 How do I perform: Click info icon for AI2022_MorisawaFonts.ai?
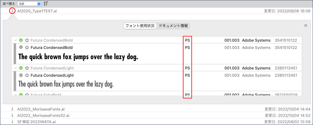point(12,109)
